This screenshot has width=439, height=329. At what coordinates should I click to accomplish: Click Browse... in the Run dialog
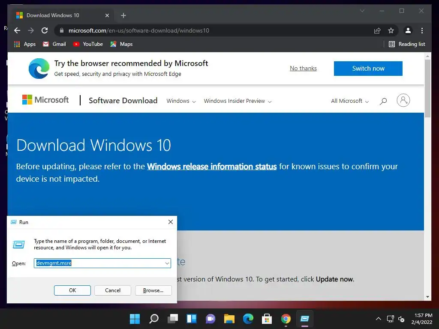click(x=153, y=290)
